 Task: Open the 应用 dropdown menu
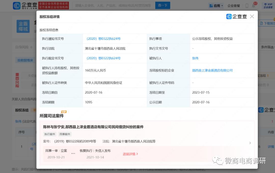[216, 6]
